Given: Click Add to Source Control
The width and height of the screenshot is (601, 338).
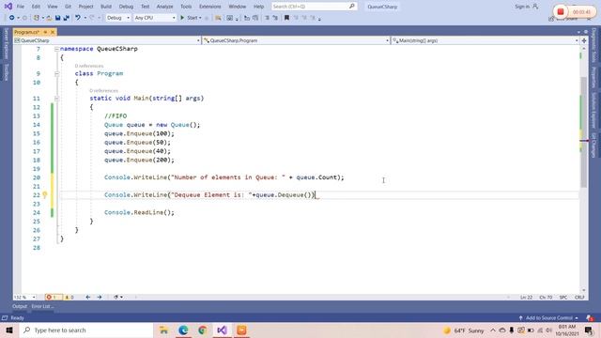Looking at the screenshot, I should pyautogui.click(x=548, y=317).
